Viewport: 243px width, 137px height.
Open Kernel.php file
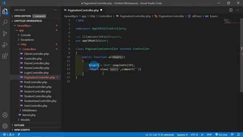click(29, 115)
